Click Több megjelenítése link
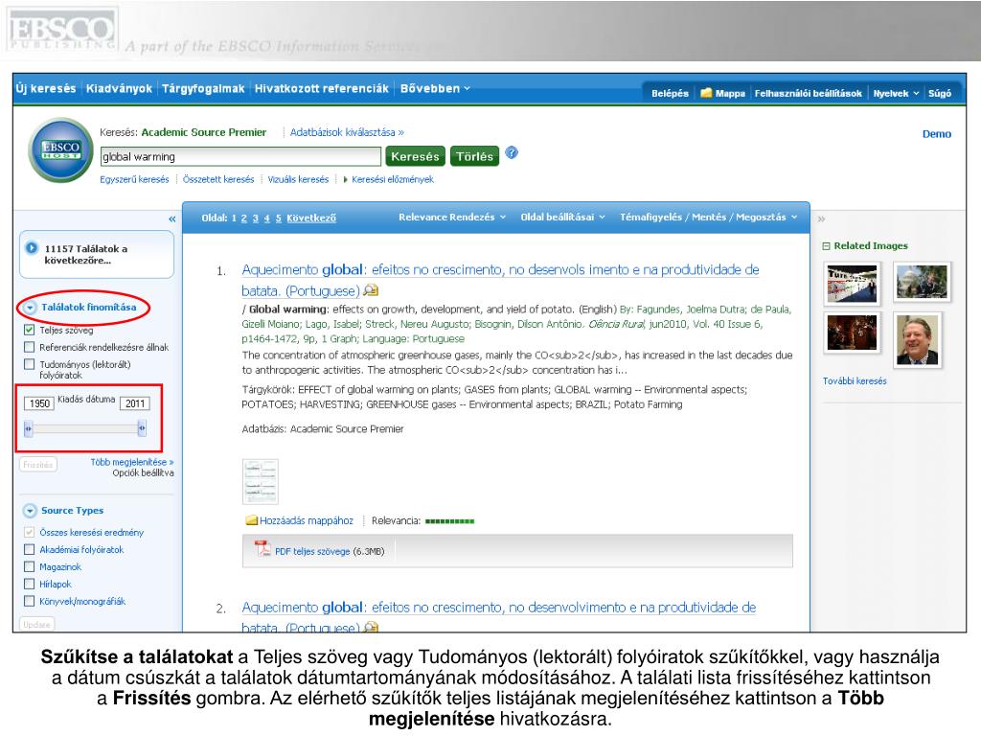Screen dimensions: 981x736 [132, 462]
